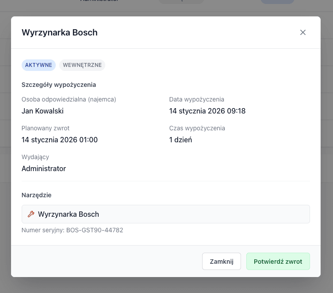Click the Data wypożyczenia label
Screen dimensions: 333x293
tap(197, 99)
